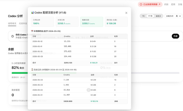This screenshot has width=183, height=111.
Task: Click the 轮数 column header in 历史记录
Action: pyautogui.click(x=116, y=75)
